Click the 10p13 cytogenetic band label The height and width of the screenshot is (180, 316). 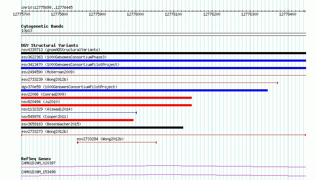click(x=27, y=30)
